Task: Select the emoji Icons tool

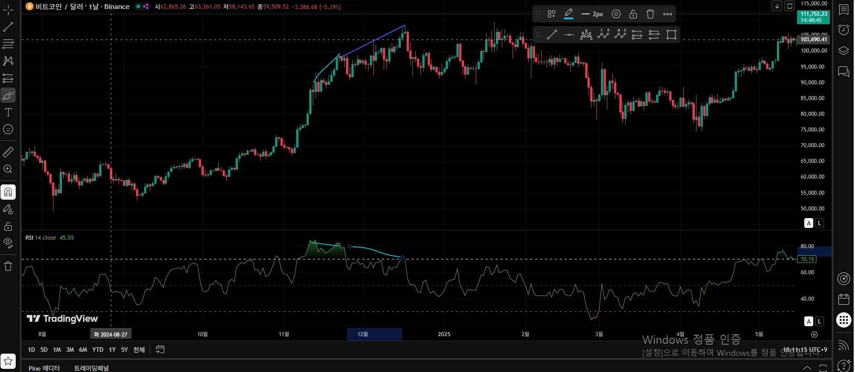Action: pyautogui.click(x=8, y=130)
